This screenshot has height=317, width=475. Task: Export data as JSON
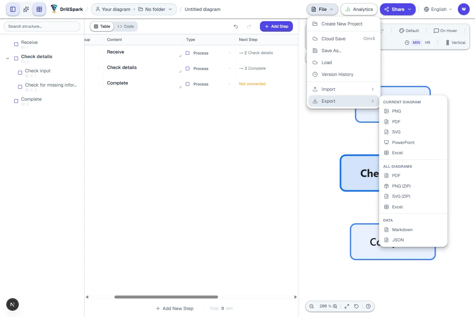click(413, 240)
